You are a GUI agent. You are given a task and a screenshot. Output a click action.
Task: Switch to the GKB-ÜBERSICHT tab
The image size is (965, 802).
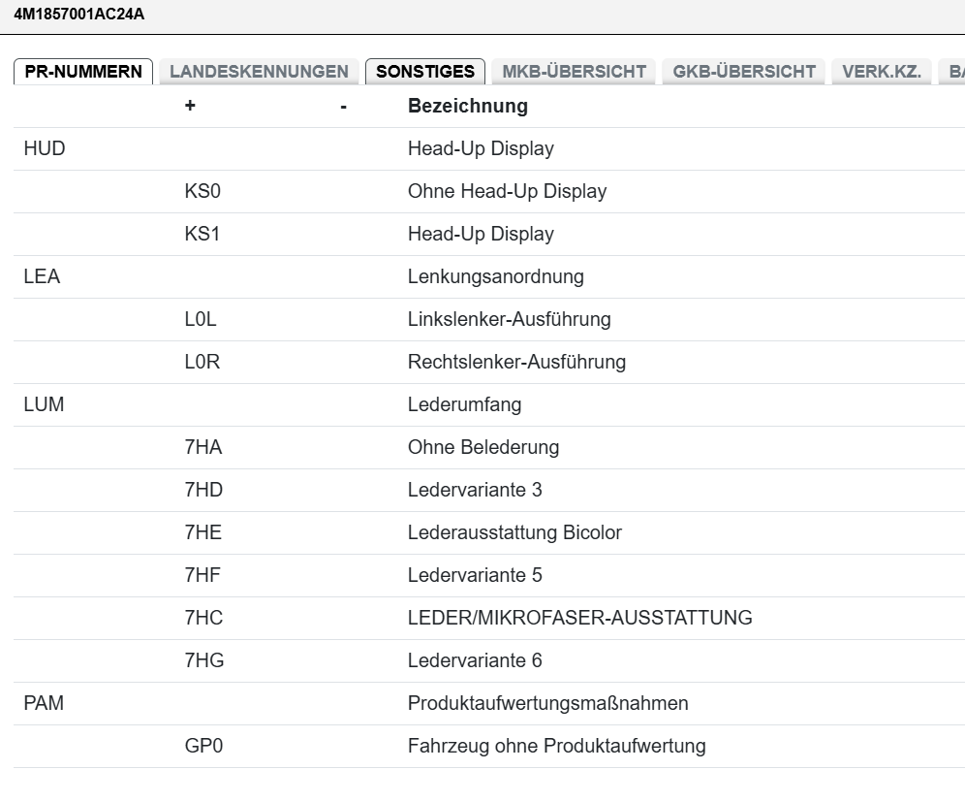click(744, 72)
